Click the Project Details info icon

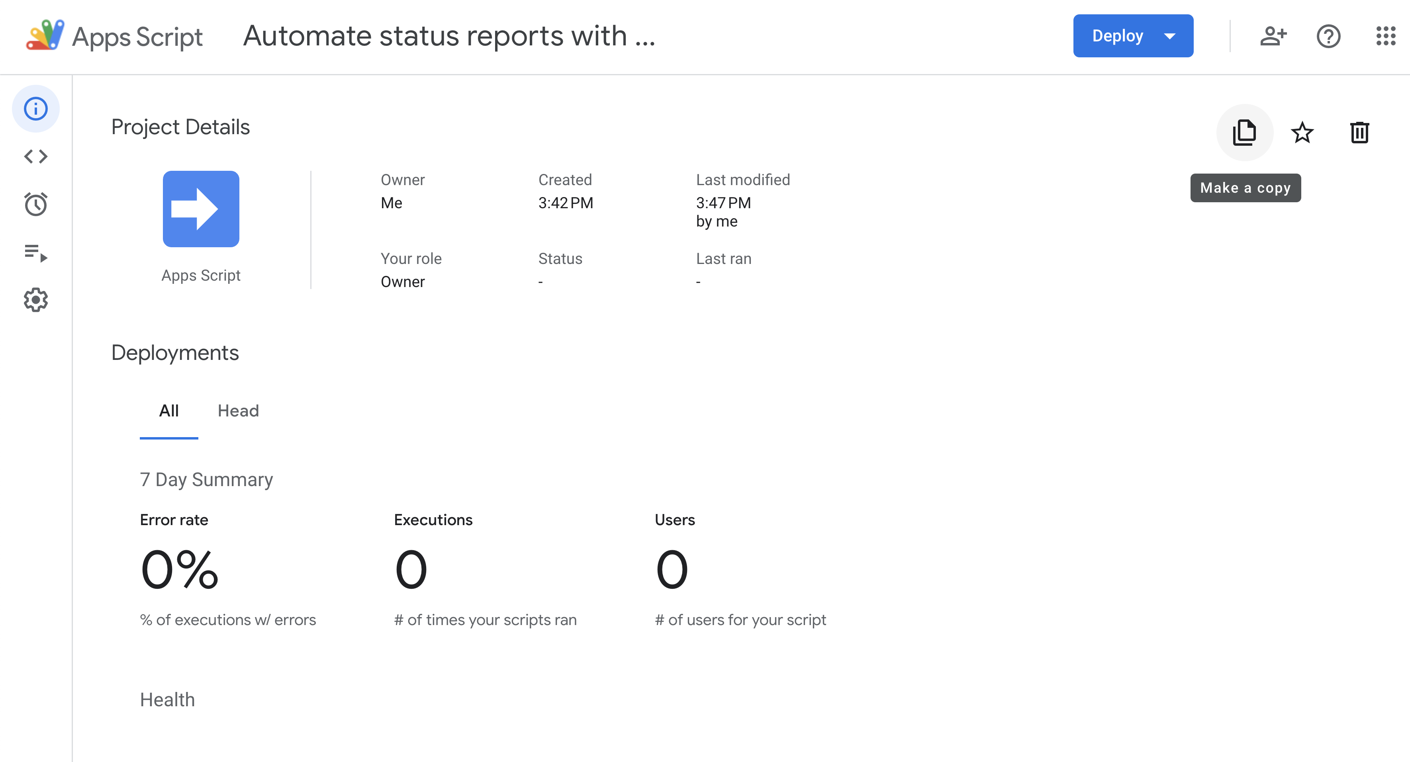(x=36, y=108)
